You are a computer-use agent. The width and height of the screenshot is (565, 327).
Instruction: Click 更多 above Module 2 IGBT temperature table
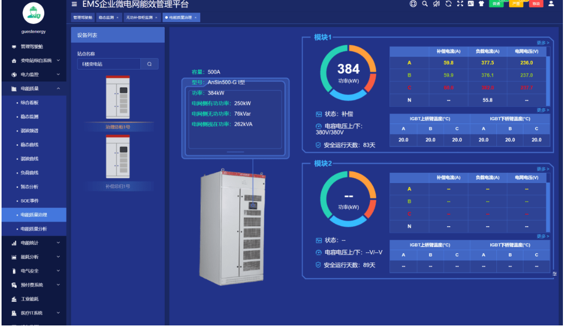pos(543,236)
